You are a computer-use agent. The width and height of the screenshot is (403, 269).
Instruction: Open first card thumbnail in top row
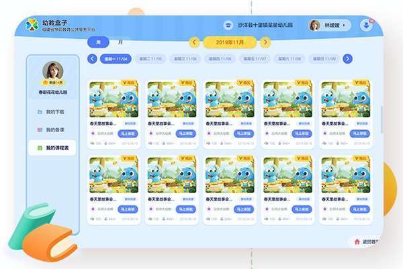(114, 99)
